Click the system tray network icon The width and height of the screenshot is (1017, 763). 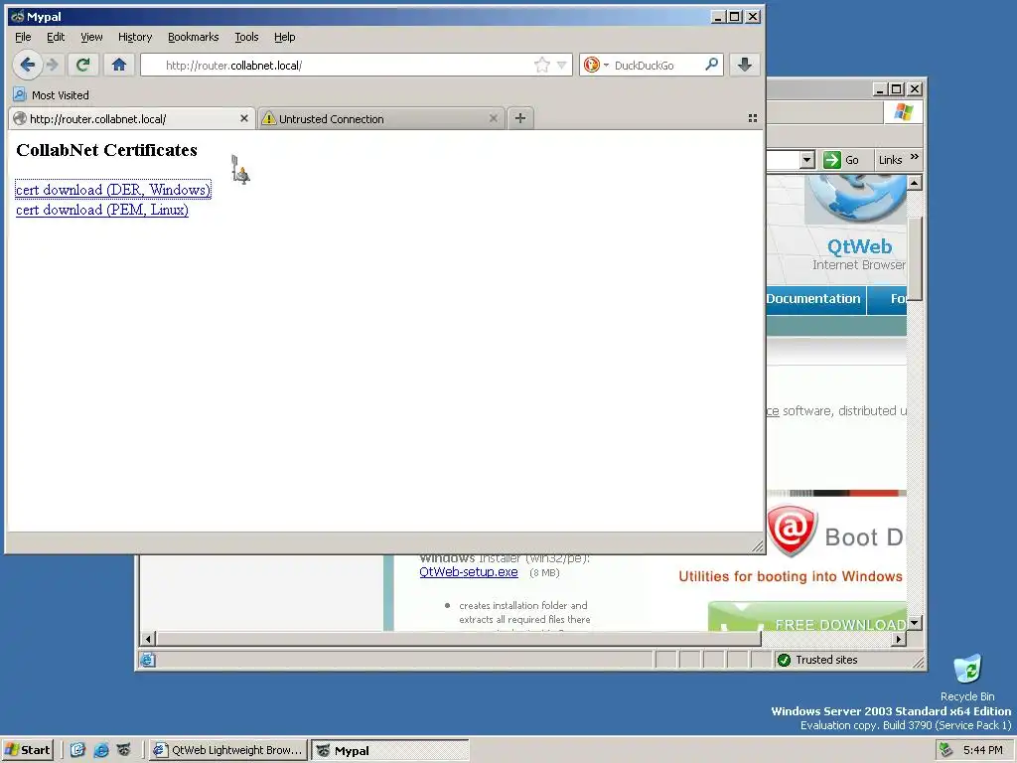945,750
